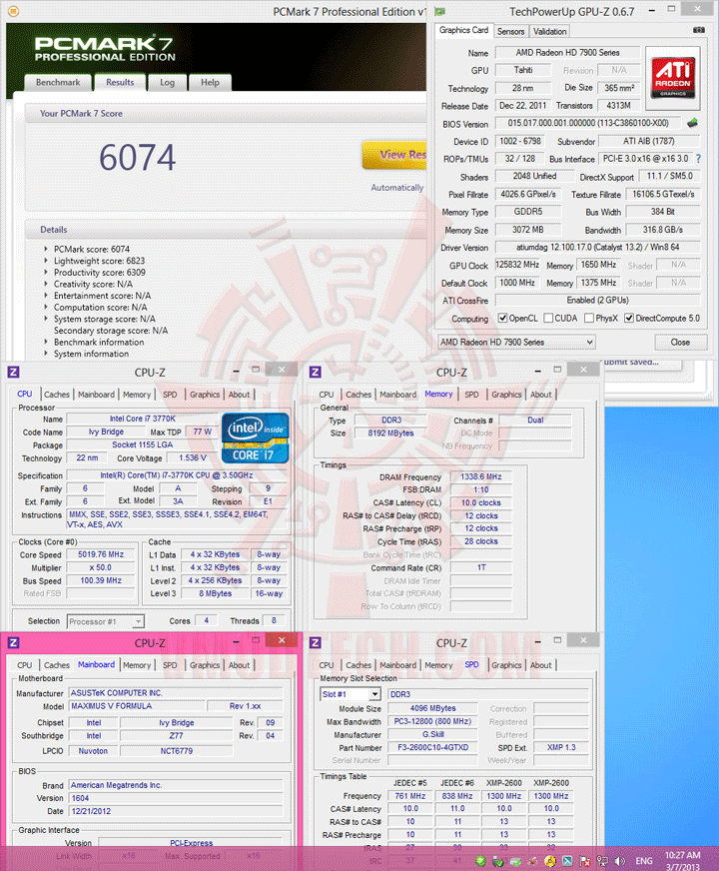Expand the Benchmark information row

pyautogui.click(x=46, y=343)
